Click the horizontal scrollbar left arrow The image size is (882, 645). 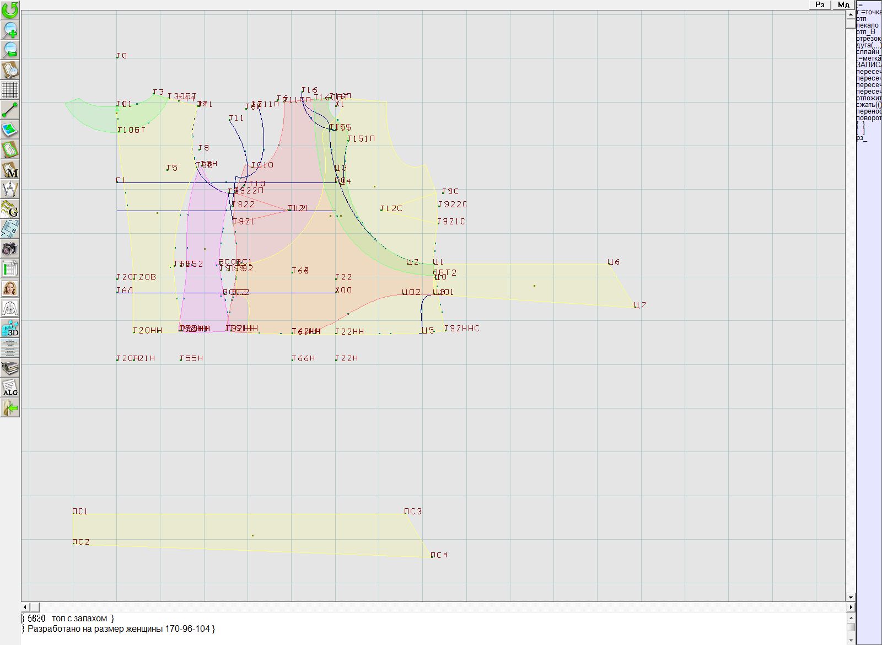click(x=25, y=607)
